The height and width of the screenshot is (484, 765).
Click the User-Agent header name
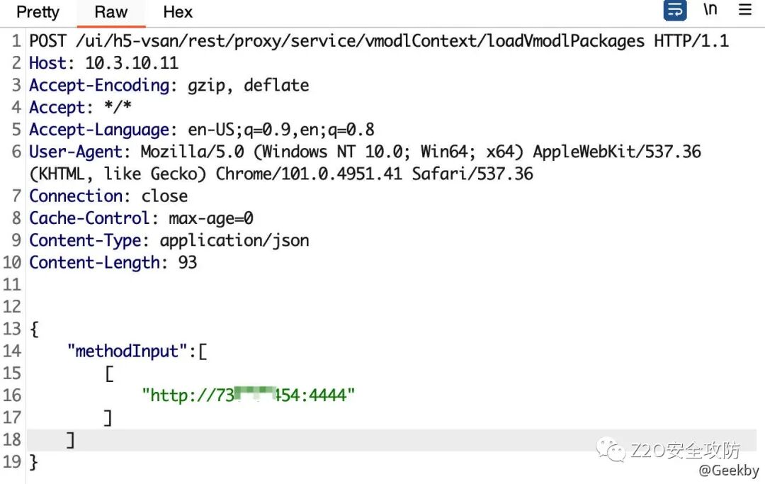coord(76,152)
